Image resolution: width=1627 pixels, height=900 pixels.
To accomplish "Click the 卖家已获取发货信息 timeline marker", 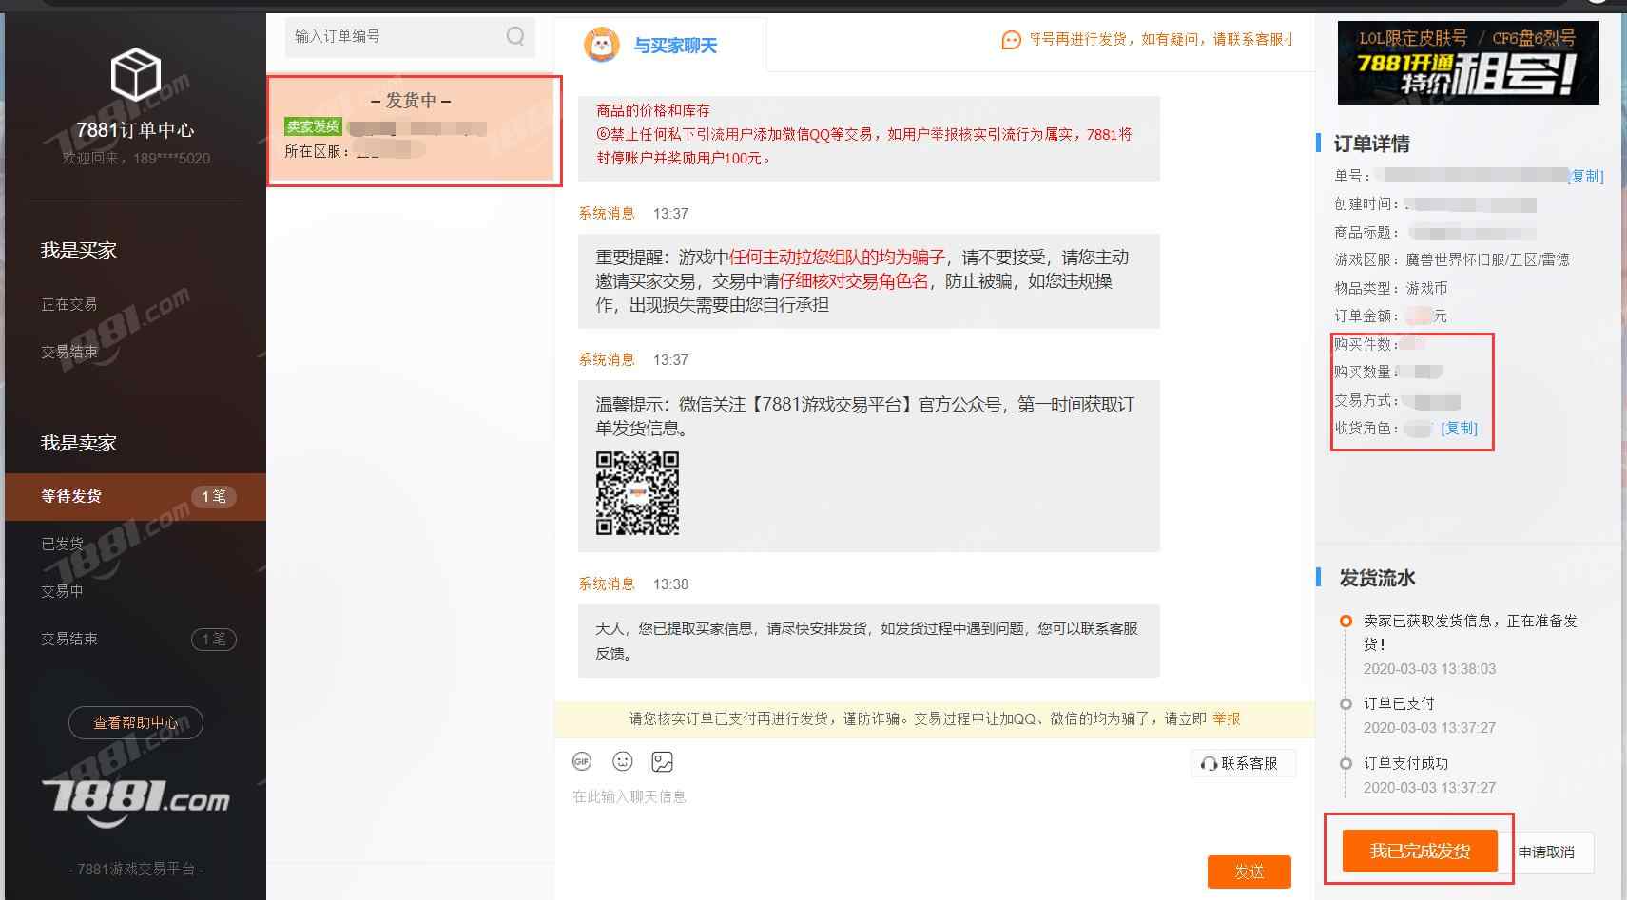I will tap(1346, 622).
